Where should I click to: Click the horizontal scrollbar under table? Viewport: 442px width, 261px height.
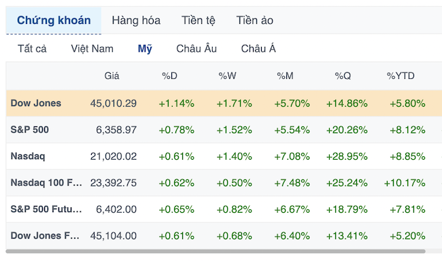point(216,251)
